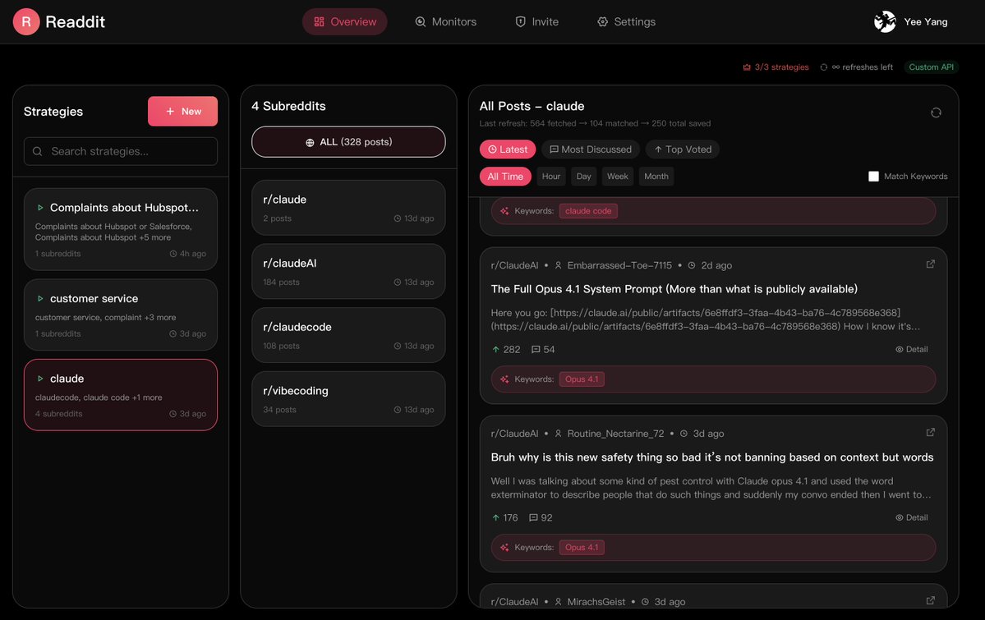Screen dimensions: 985x620
Task: Click Opus 4.1 tag on Bruh safety post
Action: pos(582,548)
